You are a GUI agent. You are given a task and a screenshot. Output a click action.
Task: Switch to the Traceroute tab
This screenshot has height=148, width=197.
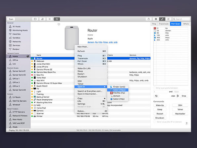pyautogui.click(x=164, y=24)
